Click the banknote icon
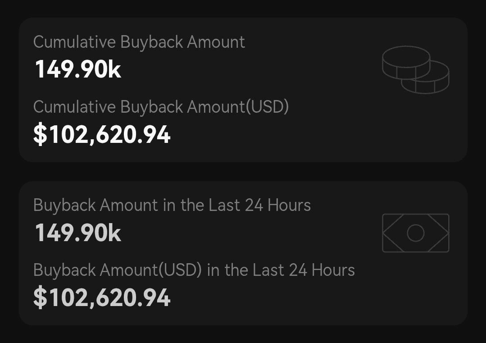Screen dimensions: 486x343 click(x=415, y=233)
